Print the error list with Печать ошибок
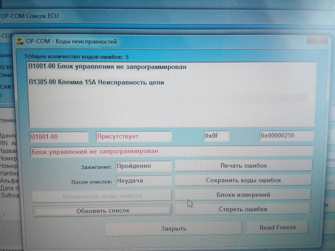The image size is (335, 251). tap(244, 166)
